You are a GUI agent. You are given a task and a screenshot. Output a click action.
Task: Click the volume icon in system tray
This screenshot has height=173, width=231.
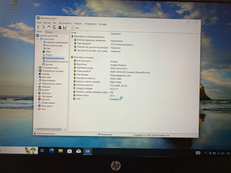tap(223, 153)
